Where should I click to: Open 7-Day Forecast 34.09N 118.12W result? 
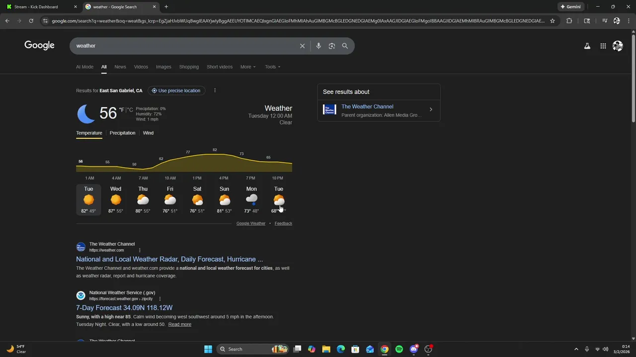(124, 307)
